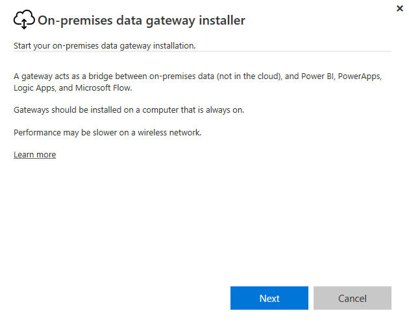Close the installer with the X icon
The height and width of the screenshot is (322, 409).
pos(400,8)
